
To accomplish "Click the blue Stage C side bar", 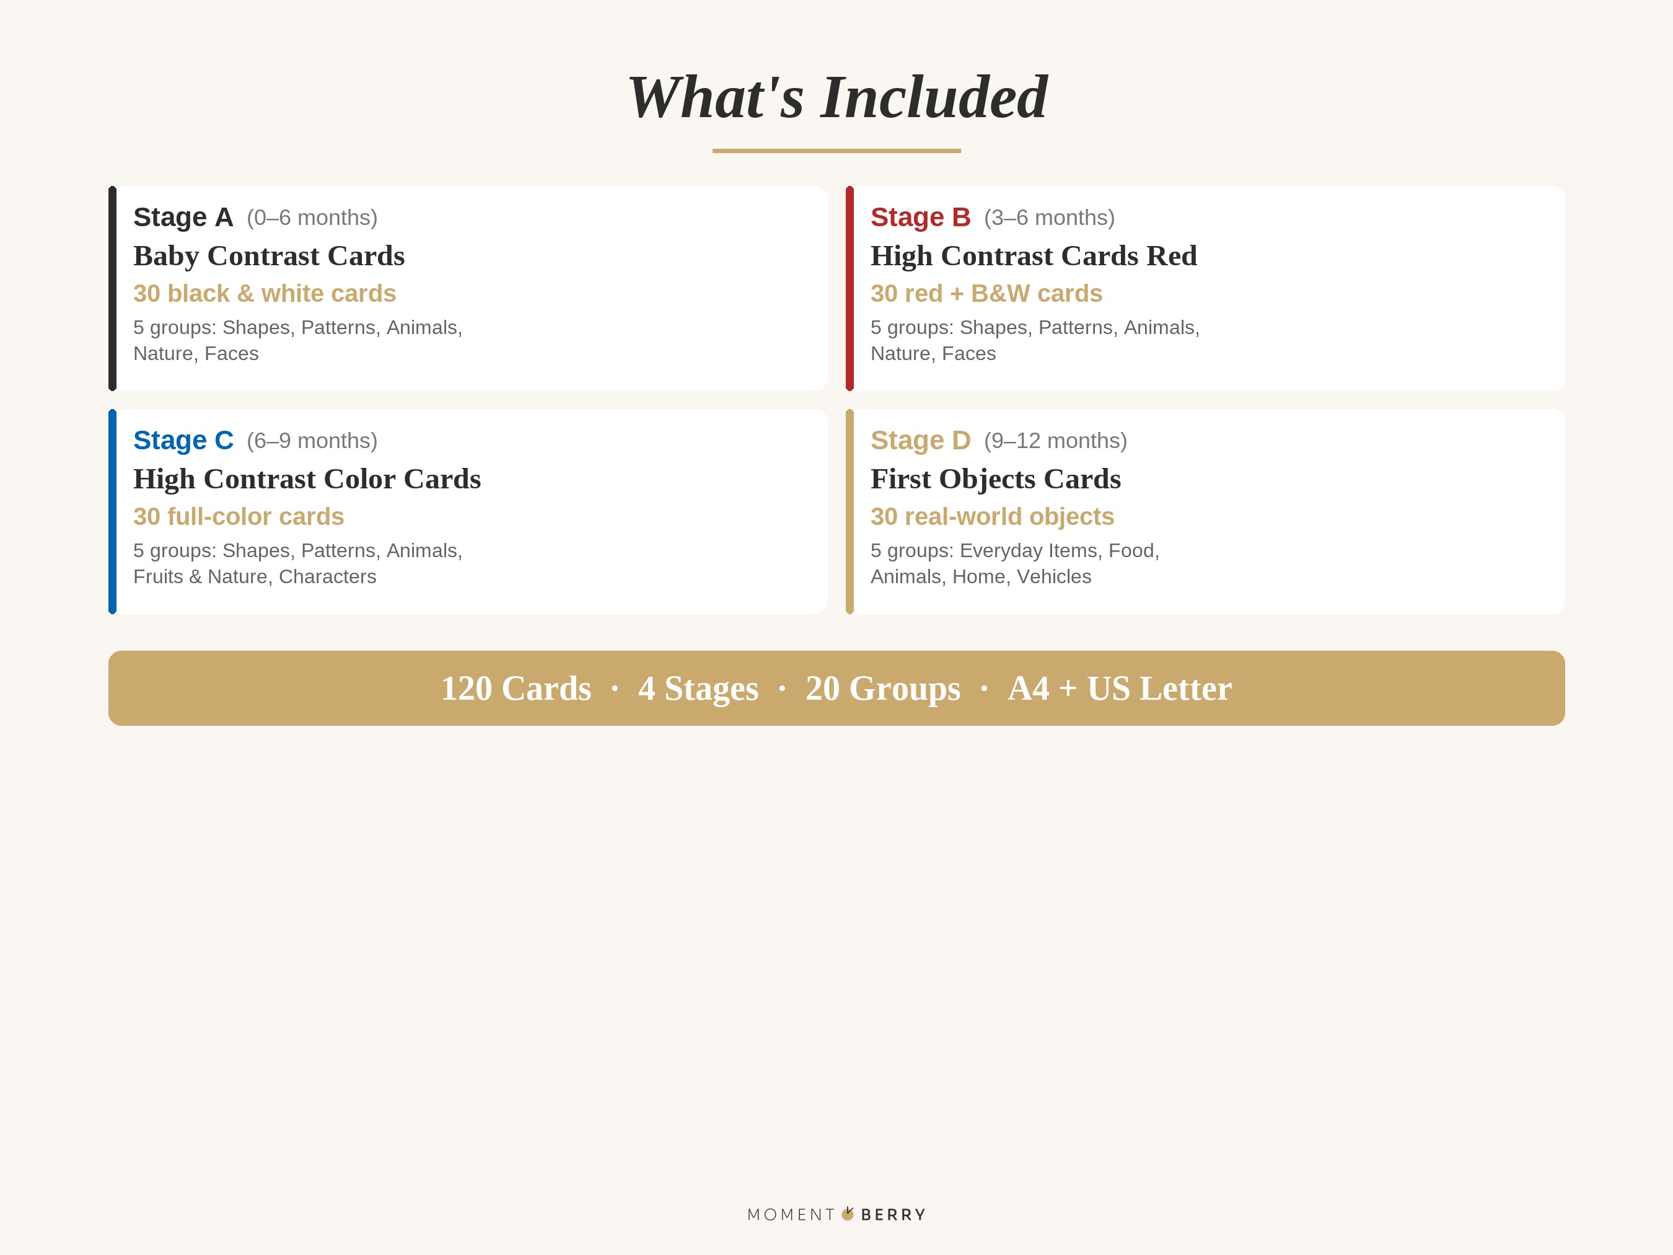I will pos(113,511).
